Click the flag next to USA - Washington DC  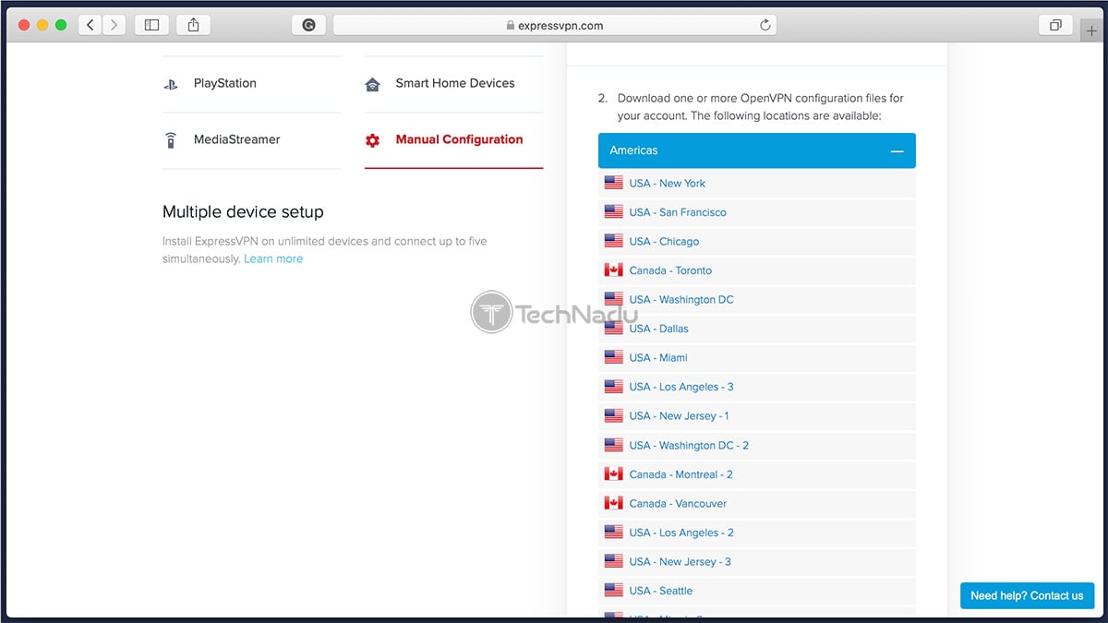[613, 299]
